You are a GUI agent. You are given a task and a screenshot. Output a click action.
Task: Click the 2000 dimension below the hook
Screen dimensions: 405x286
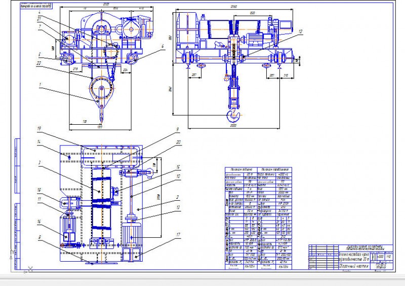(x=233, y=126)
